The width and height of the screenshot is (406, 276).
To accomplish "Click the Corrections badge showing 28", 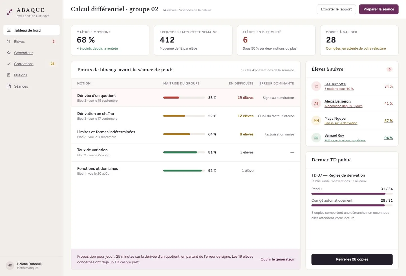I will (52, 64).
